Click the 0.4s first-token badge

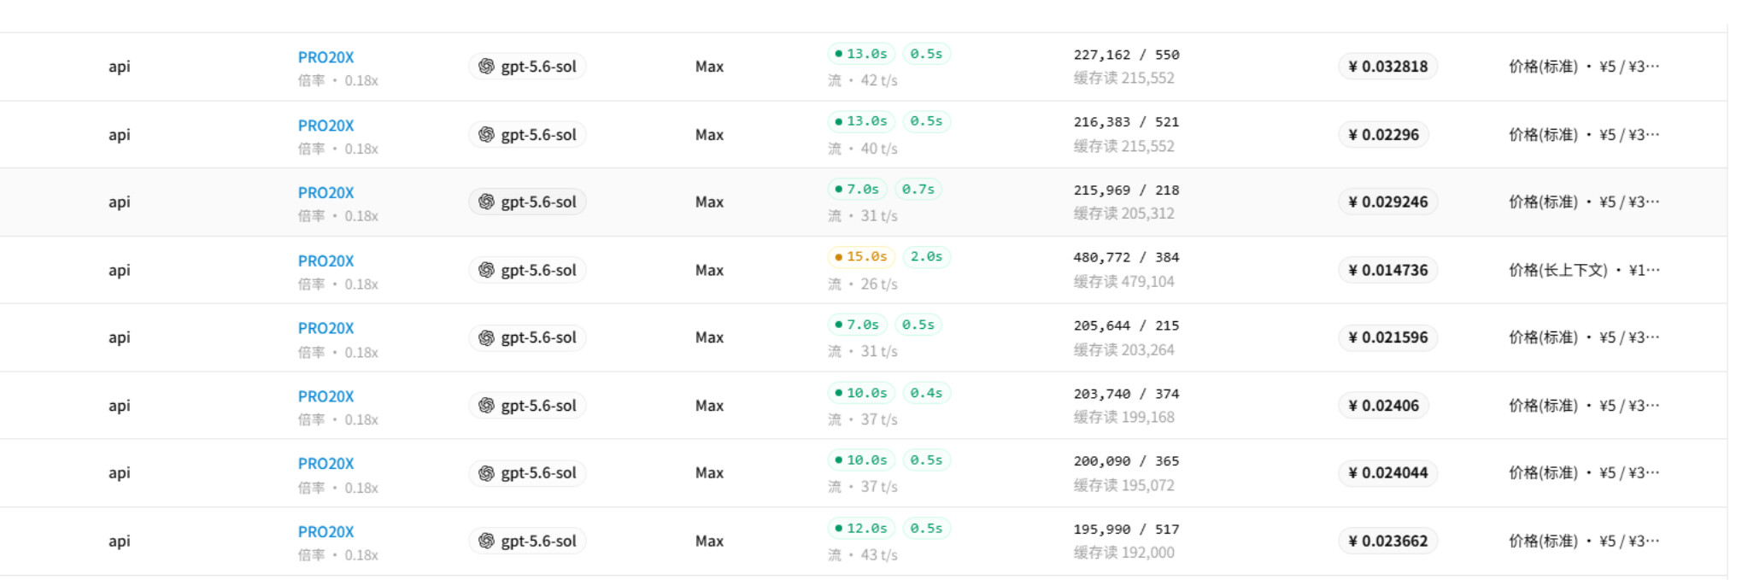[926, 393]
